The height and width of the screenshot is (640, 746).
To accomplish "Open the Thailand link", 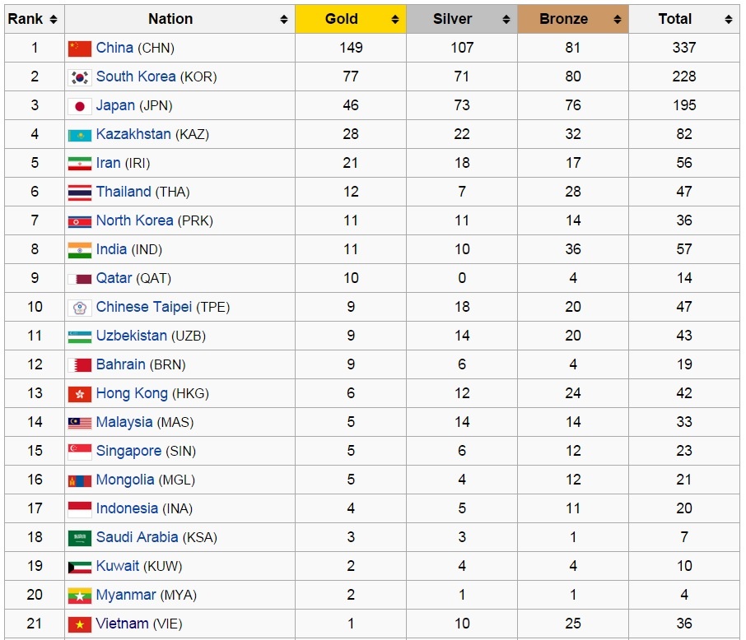I will pyautogui.click(x=124, y=192).
